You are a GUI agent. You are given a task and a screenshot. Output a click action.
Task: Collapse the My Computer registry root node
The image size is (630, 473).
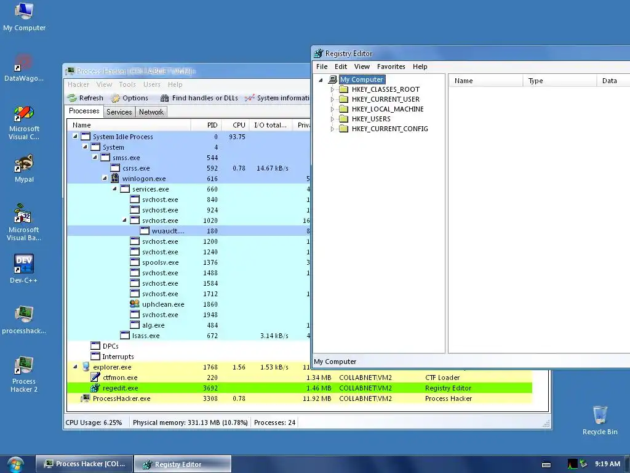321,79
